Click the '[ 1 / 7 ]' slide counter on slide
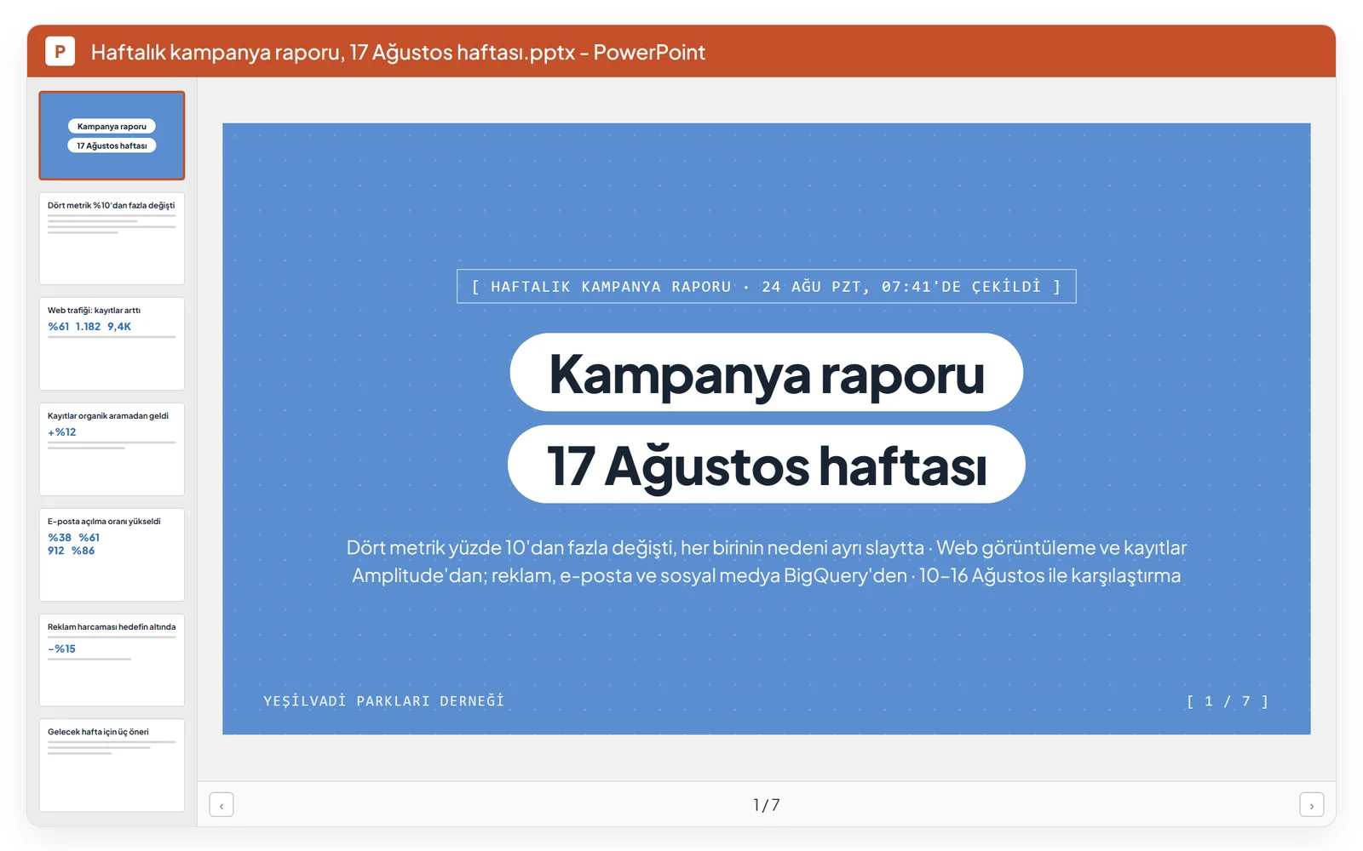This screenshot has height=851, width=1363. pos(1228,701)
